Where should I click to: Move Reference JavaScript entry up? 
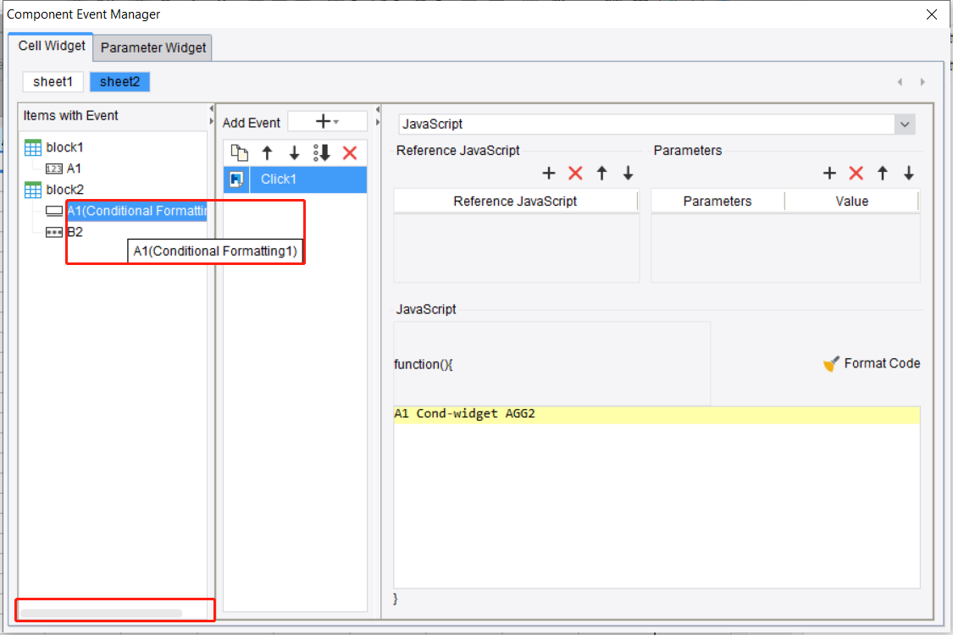point(601,174)
